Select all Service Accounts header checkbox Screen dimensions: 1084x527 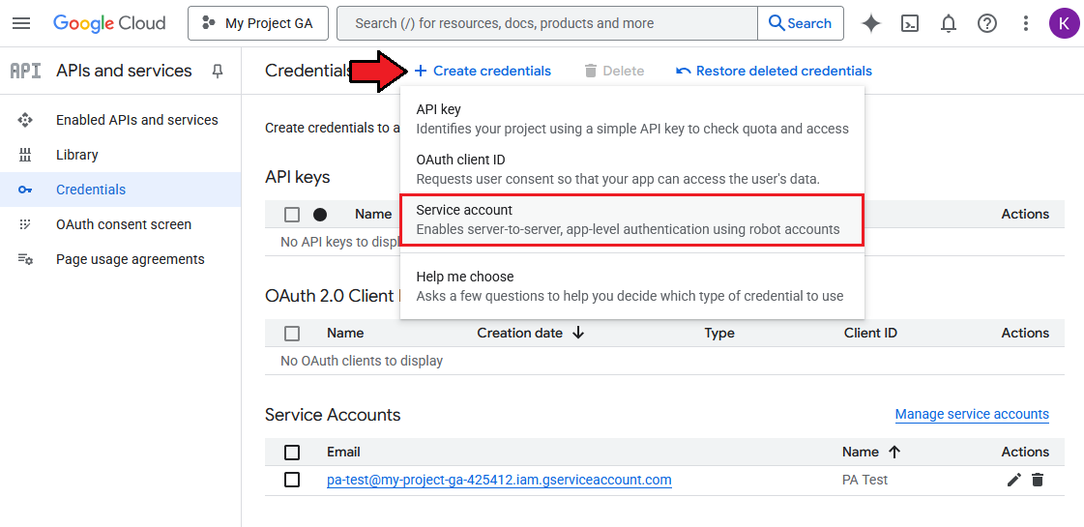(292, 452)
